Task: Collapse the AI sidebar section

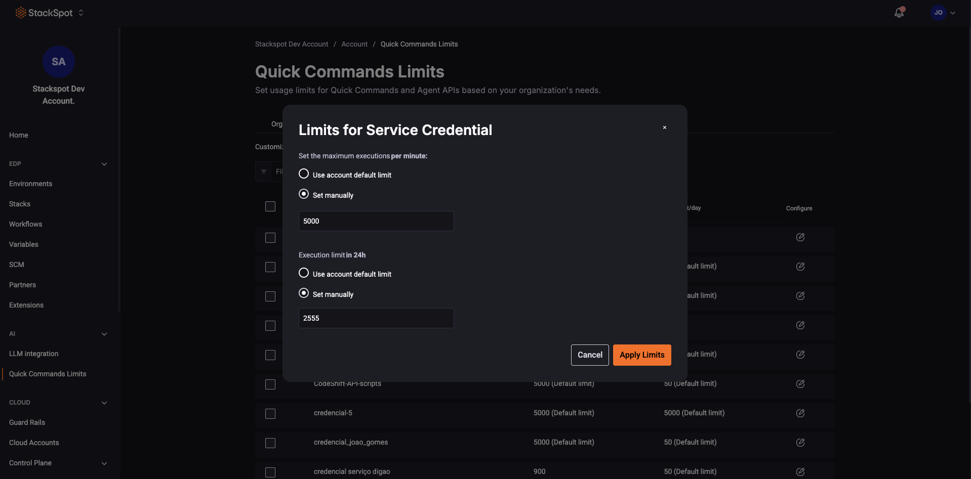Action: point(104,334)
